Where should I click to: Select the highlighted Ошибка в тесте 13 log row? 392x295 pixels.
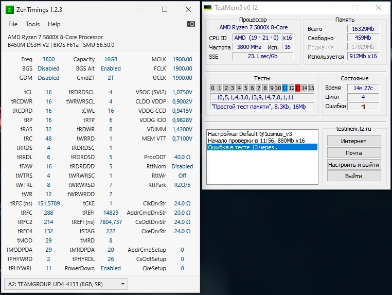pos(262,147)
